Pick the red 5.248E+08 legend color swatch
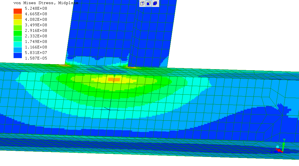Screen dimensions: 299x166 [x=18, y=11]
